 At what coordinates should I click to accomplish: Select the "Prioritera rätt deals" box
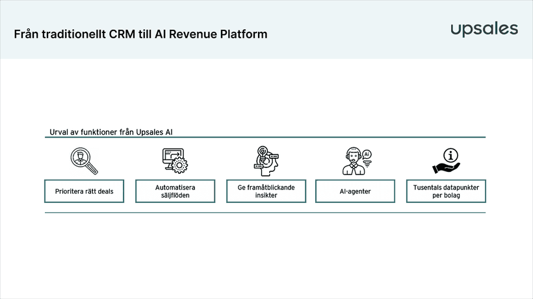(84, 191)
